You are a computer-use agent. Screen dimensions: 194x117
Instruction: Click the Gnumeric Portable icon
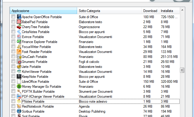pyautogui.click(x=19, y=61)
